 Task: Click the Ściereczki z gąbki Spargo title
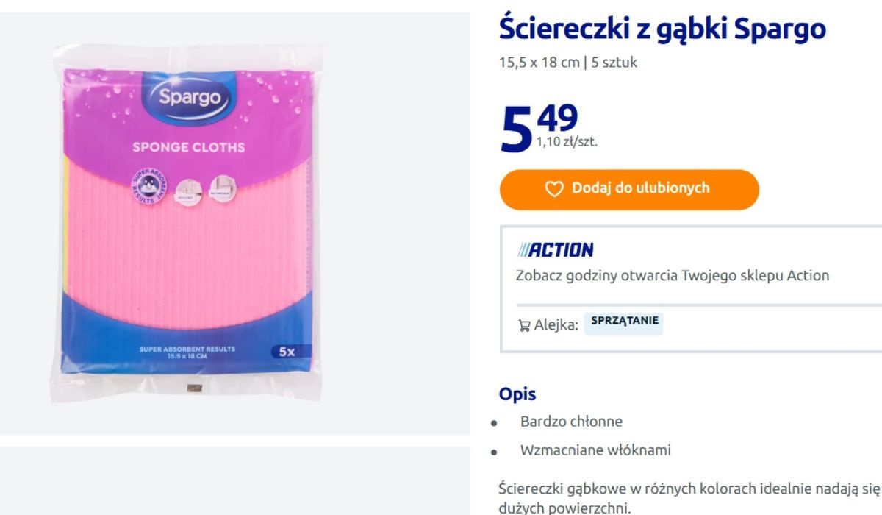pos(661,29)
